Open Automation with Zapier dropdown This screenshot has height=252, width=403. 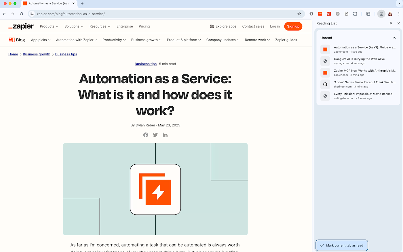(x=77, y=40)
